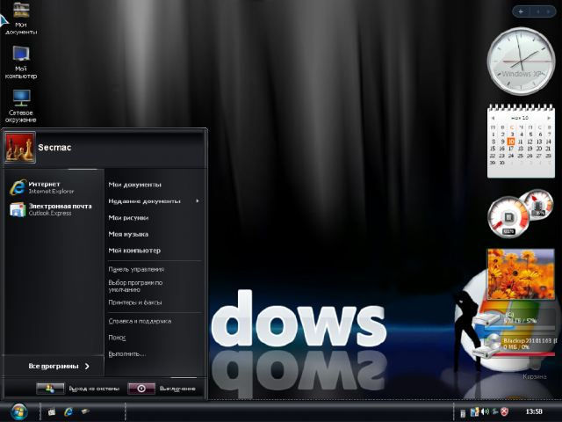
Task: Click the shutdown text label
Action: [x=177, y=389]
